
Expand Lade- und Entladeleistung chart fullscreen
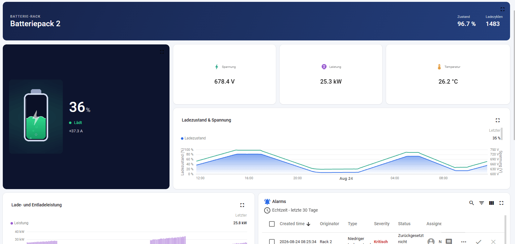coord(242,205)
